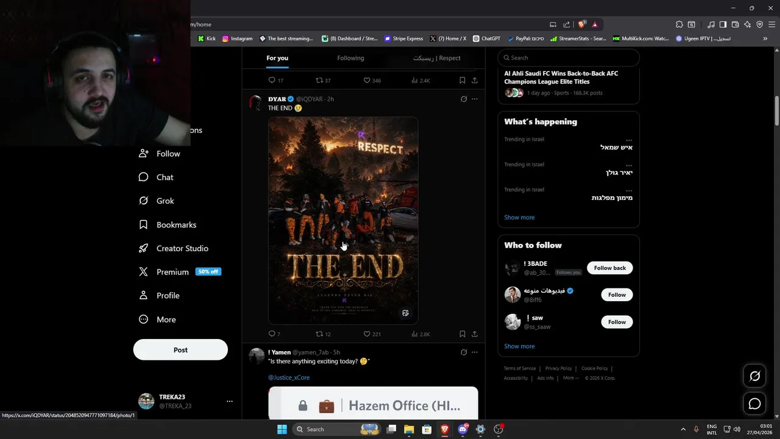Open the browser hamburger menu
The image size is (780, 439).
(772, 24)
